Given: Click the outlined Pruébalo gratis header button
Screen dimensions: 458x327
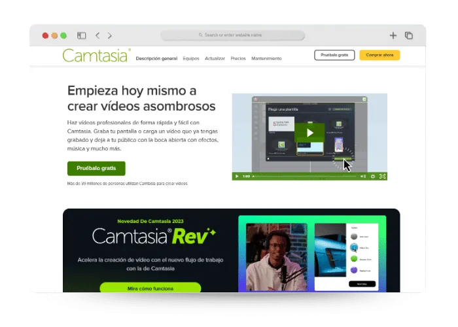Looking at the screenshot, I should [x=334, y=55].
